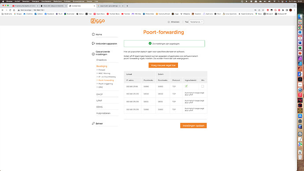Screen dimensions: 304x171
Task: Open the OneDrive bookmark
Action: (28, 14)
